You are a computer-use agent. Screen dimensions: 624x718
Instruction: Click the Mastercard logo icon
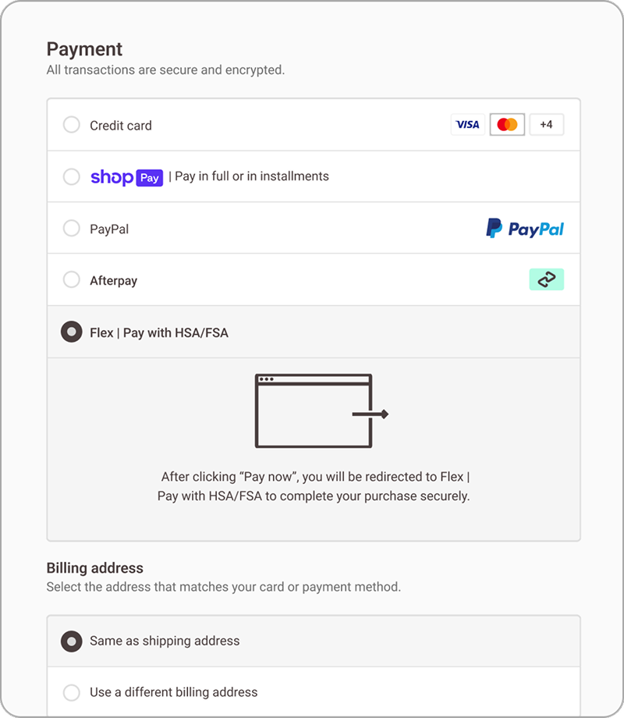point(507,125)
